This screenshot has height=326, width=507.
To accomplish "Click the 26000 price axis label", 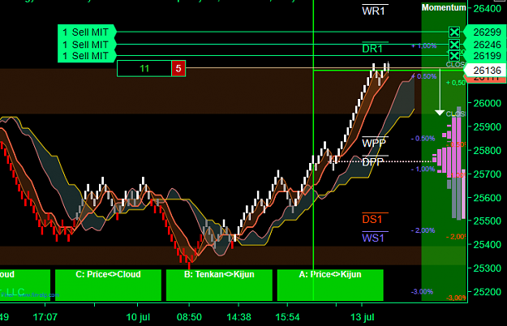I will click(x=488, y=103).
